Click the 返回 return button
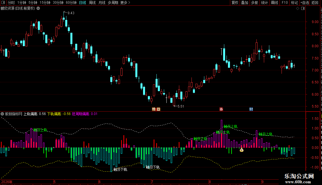This screenshot has height=185, width=322. coord(315,3)
